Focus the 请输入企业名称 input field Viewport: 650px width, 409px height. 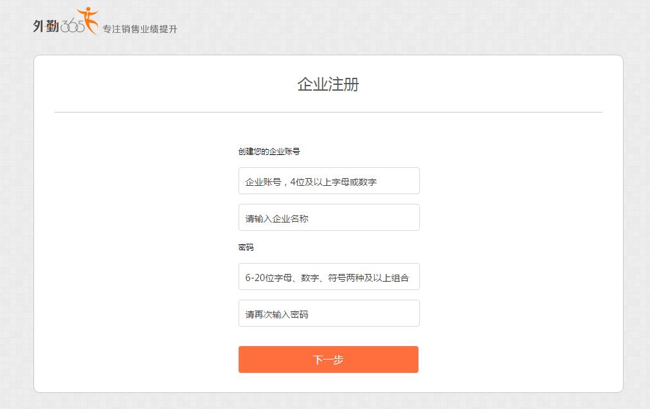point(329,218)
